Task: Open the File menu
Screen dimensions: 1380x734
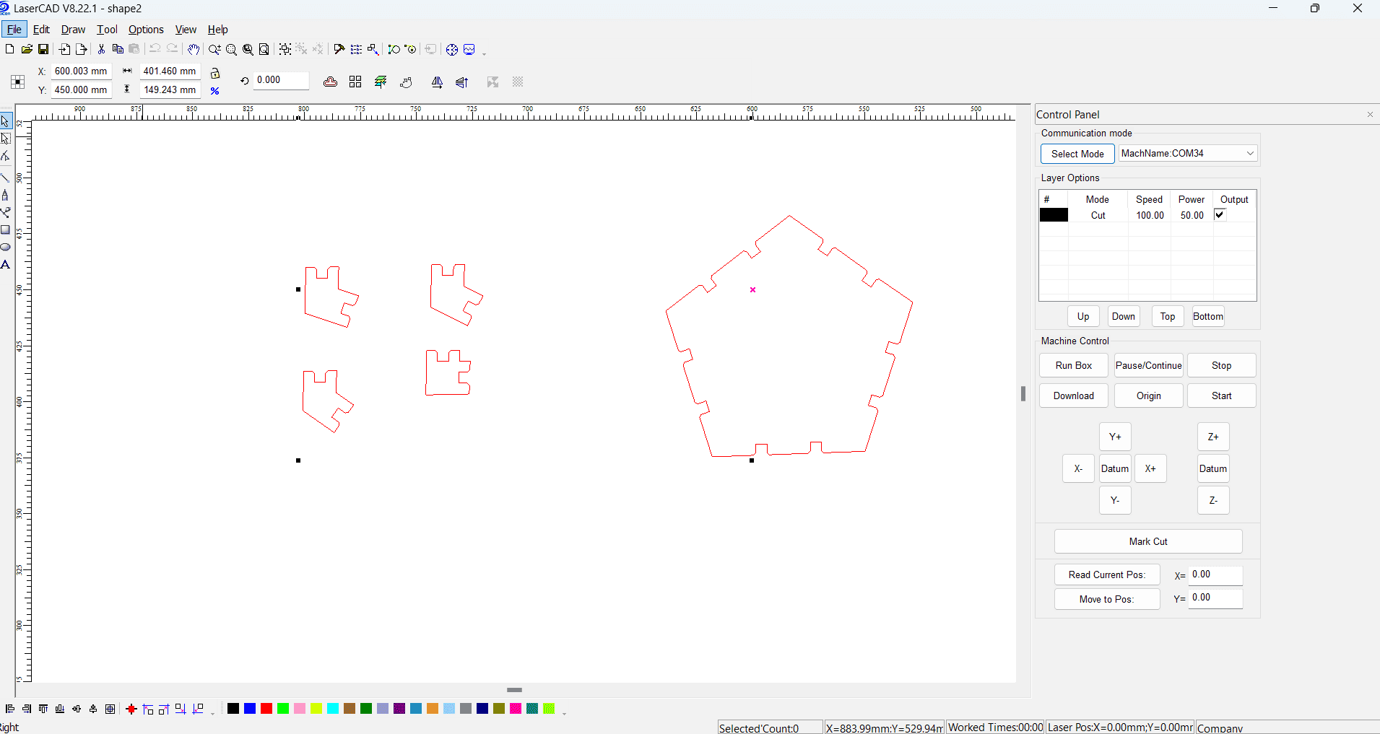Action: (14, 30)
